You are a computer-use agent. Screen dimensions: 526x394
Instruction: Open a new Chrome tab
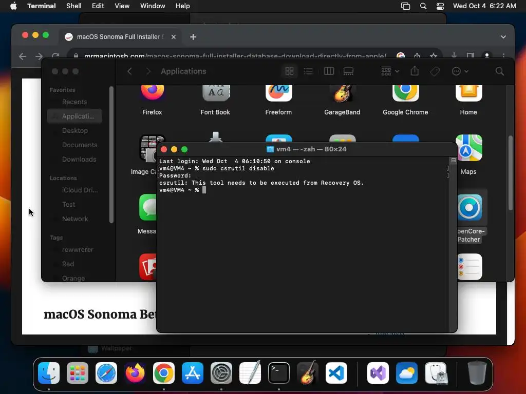tap(193, 37)
